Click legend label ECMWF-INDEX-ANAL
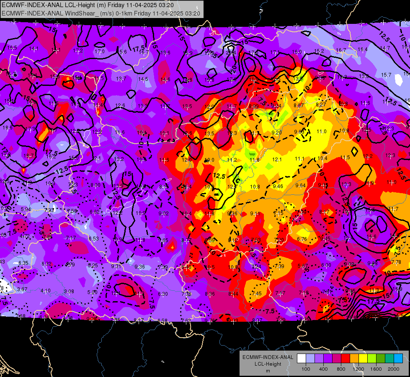The width and height of the screenshot is (410, 377). point(268,357)
